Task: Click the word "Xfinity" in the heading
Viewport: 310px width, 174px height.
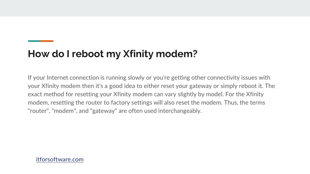Action: 138,54
